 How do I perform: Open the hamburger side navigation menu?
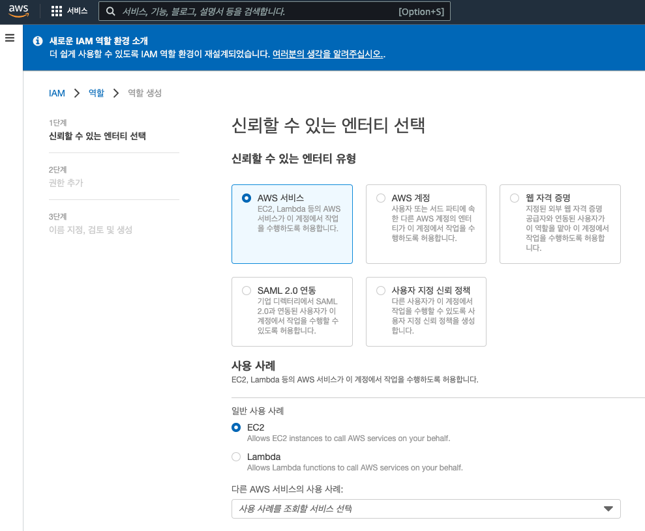click(10, 38)
